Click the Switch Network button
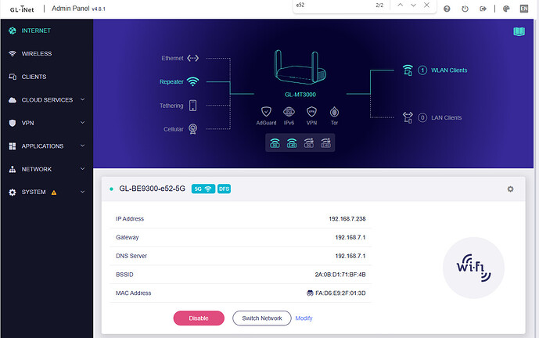 click(x=261, y=318)
